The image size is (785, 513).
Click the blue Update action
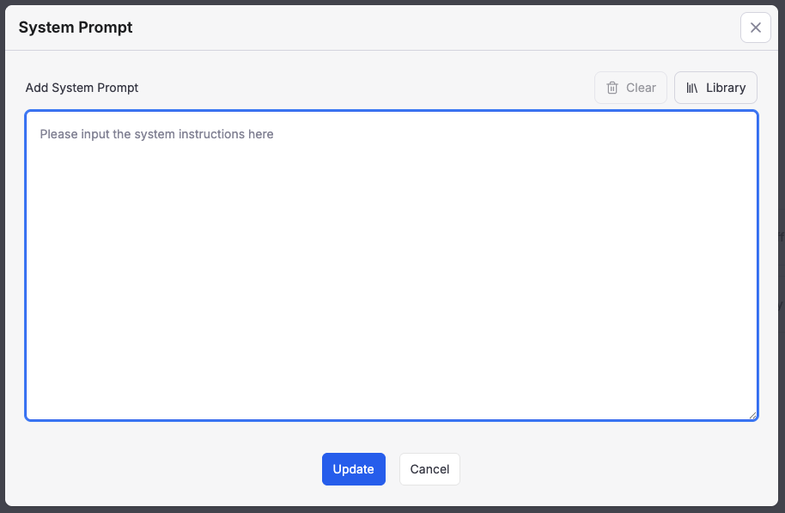point(353,468)
